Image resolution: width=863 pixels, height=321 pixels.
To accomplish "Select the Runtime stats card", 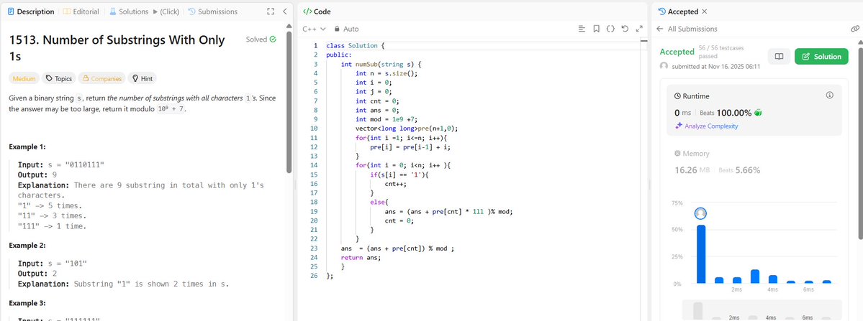I will click(754, 111).
